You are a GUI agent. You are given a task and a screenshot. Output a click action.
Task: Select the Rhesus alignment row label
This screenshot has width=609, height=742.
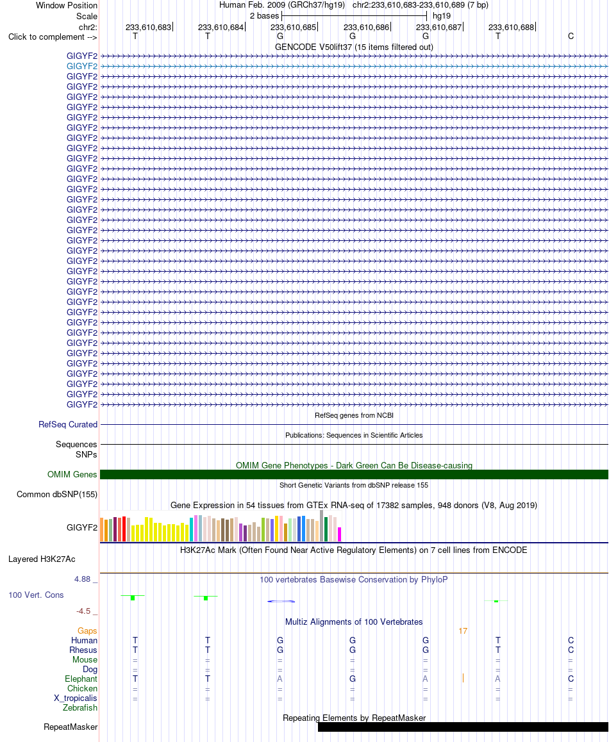(x=83, y=650)
